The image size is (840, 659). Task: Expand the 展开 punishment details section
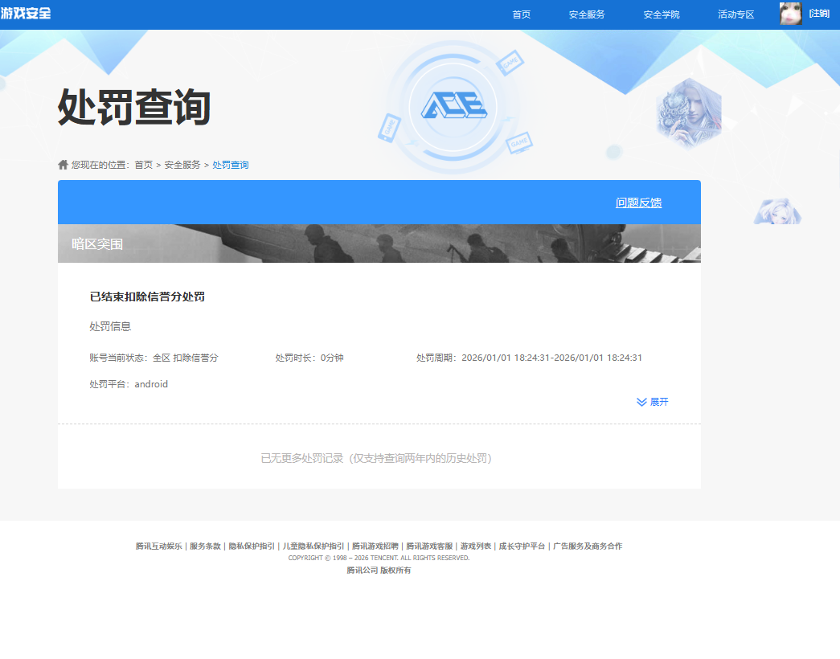tap(658, 402)
